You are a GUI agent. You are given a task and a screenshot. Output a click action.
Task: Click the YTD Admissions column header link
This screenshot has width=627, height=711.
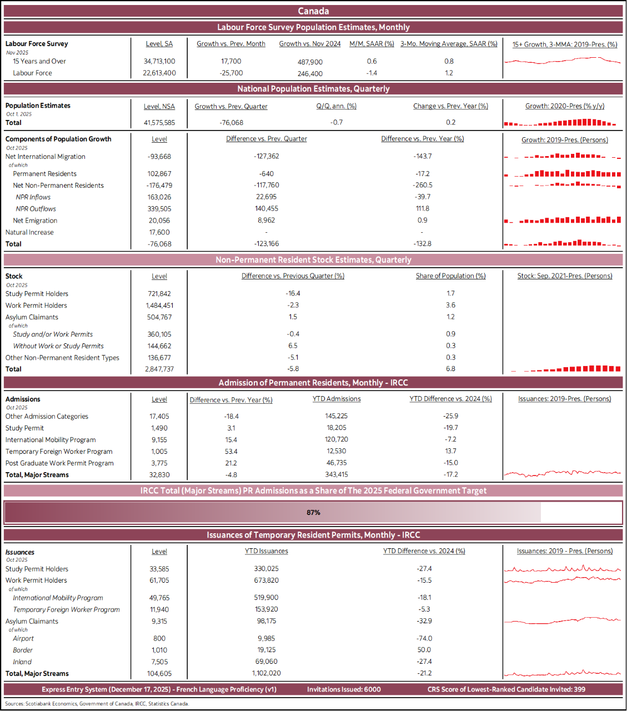(x=336, y=399)
